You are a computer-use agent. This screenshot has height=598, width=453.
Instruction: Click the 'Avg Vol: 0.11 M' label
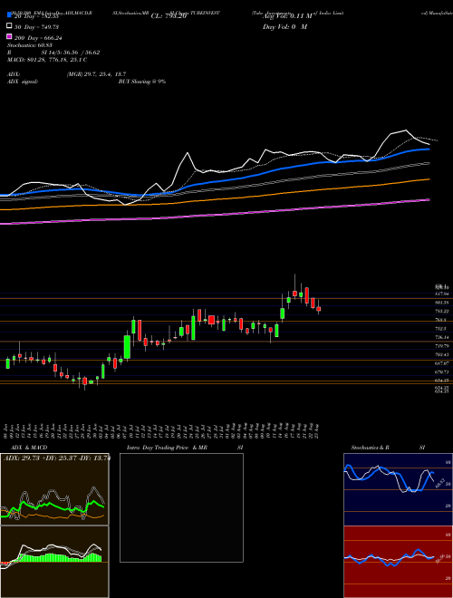[286, 16]
